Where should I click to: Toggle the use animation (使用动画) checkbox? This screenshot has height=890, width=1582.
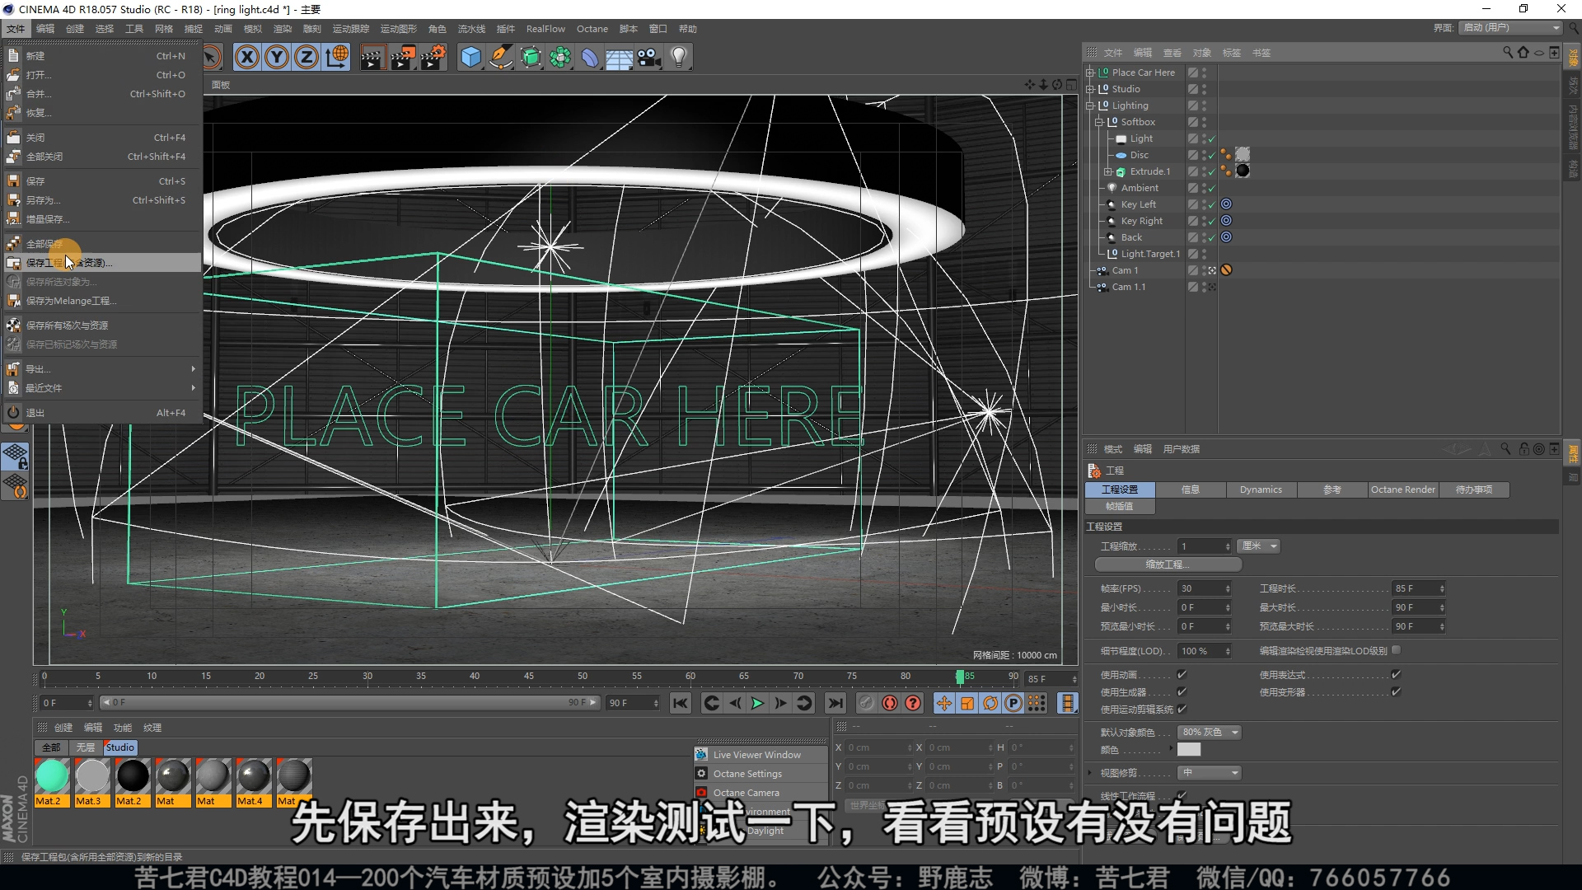tap(1182, 675)
